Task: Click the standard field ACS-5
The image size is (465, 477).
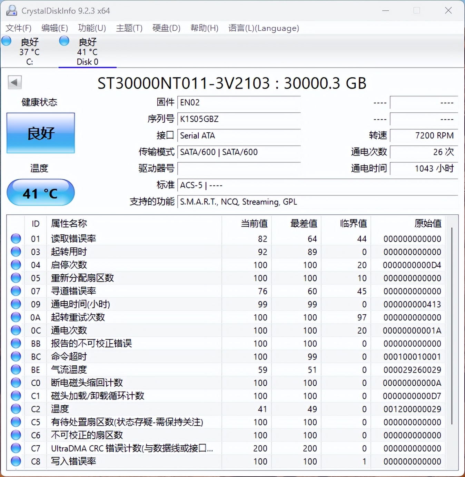Action: click(x=318, y=185)
